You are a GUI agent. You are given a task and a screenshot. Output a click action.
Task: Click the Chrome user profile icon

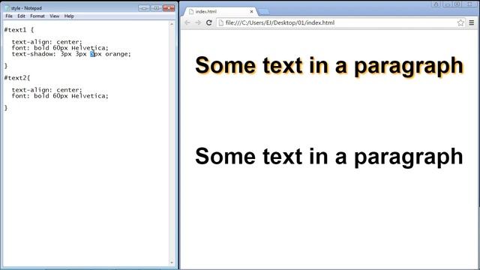436,4
